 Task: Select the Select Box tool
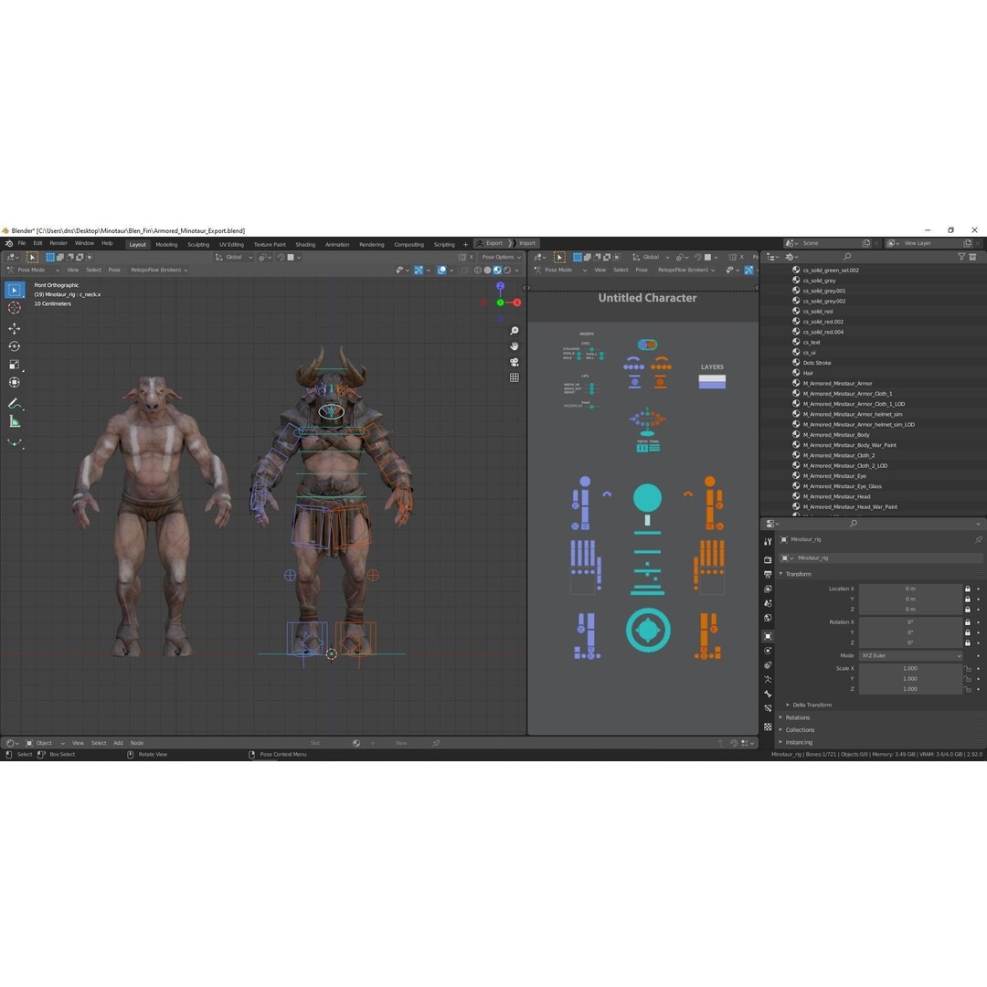[15, 291]
